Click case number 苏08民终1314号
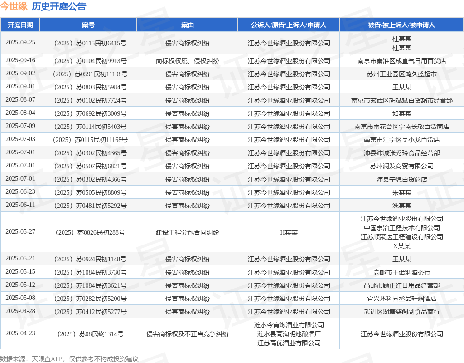The image size is (464, 363). (x=90, y=334)
